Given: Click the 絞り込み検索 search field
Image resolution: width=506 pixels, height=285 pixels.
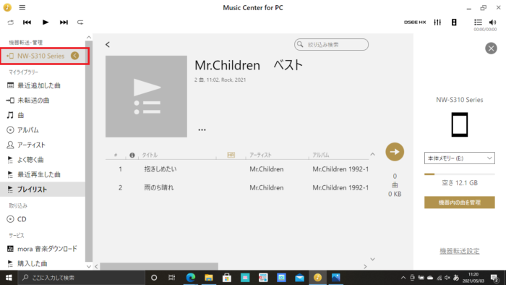Looking at the screenshot, I should [331, 45].
